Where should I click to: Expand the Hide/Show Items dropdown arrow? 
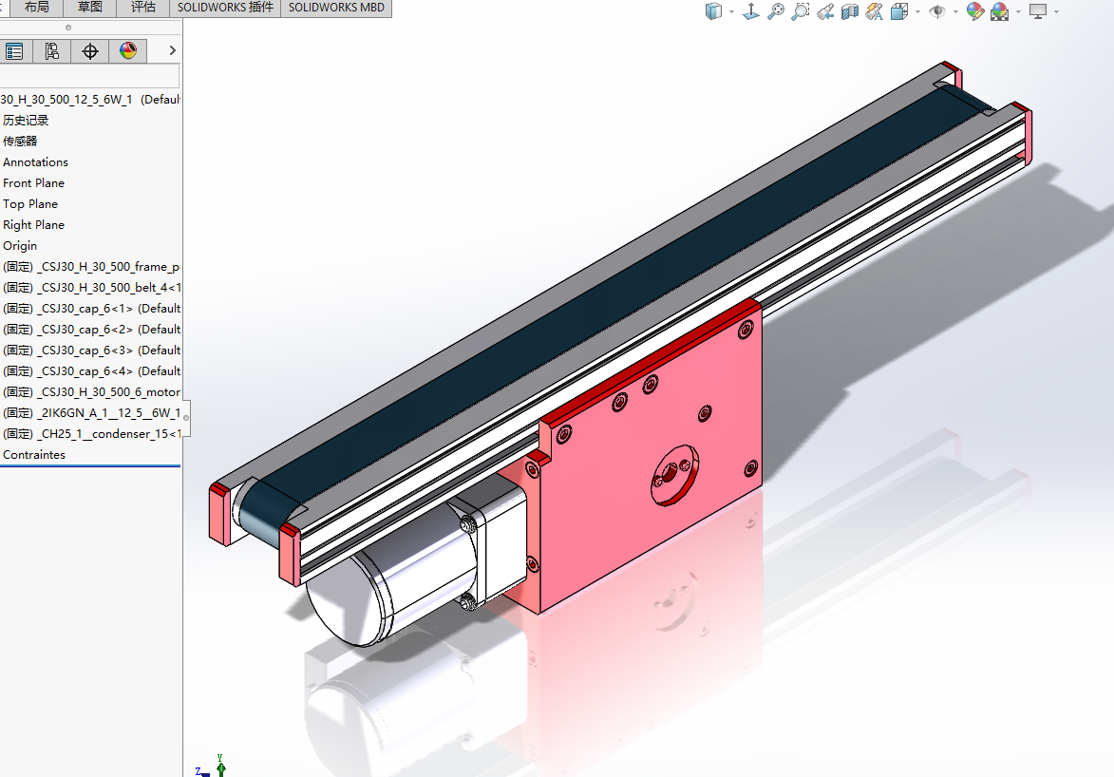point(955,12)
